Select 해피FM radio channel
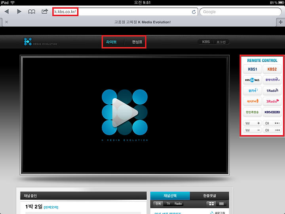285x214 pixels. coord(253,101)
